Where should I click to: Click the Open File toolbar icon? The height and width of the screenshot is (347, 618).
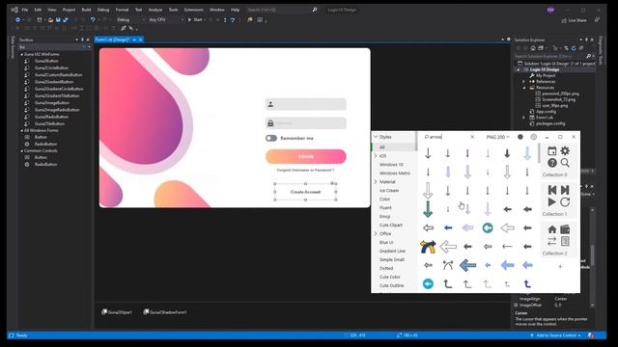[50, 19]
